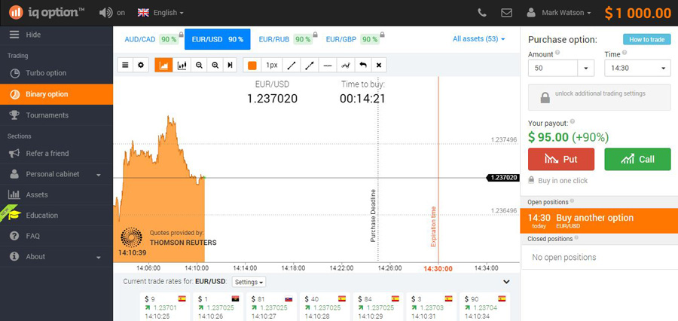Undo the last drawing

(x=363, y=65)
